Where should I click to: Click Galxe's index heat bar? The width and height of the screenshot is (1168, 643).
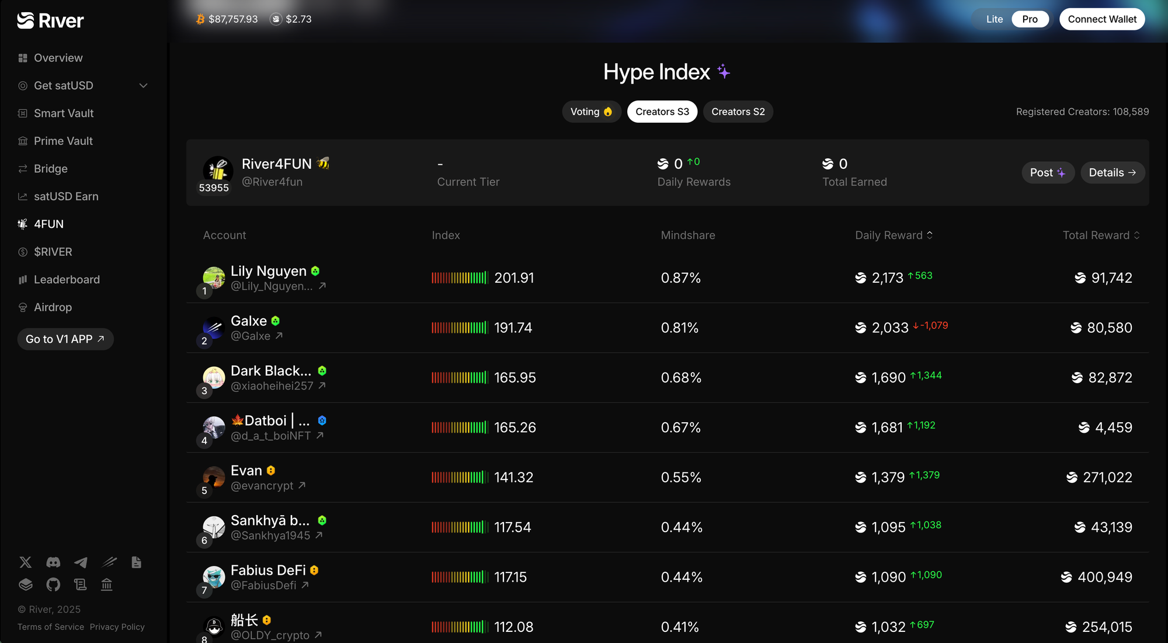(x=460, y=328)
